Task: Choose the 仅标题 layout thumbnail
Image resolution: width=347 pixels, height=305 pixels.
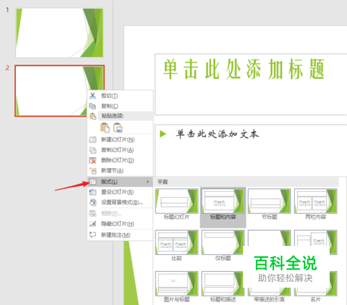Action: click(x=223, y=242)
